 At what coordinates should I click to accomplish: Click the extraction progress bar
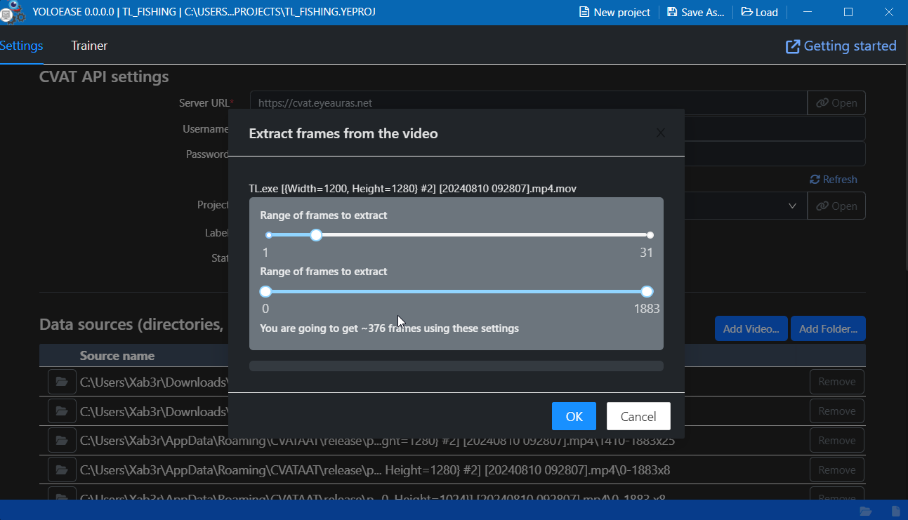point(456,366)
